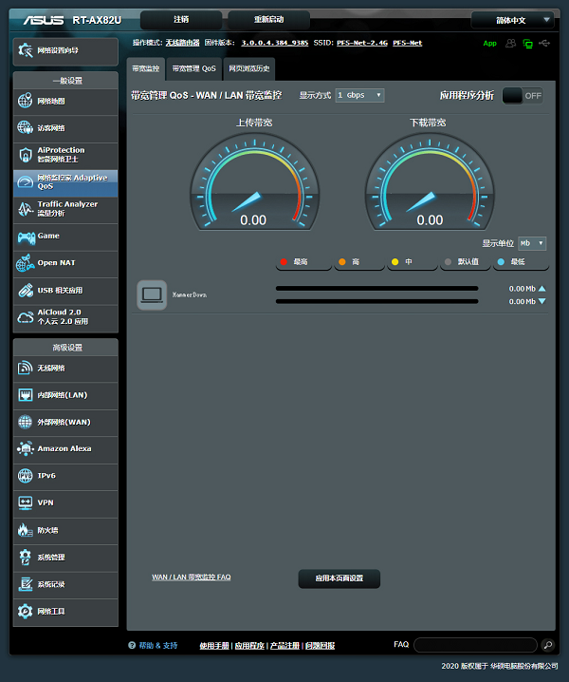Screen dimensions: 569x682
Task: Open the language dropdown 简体中文
Action: tap(513, 20)
